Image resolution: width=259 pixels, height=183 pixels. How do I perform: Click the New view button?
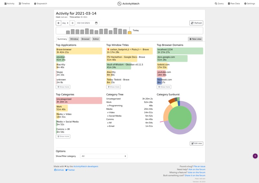[196, 39]
